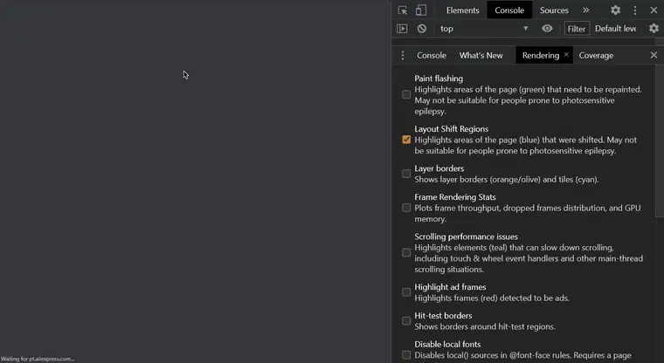664x363 pixels.
Task: Focus the console Filter field
Action: coord(577,29)
